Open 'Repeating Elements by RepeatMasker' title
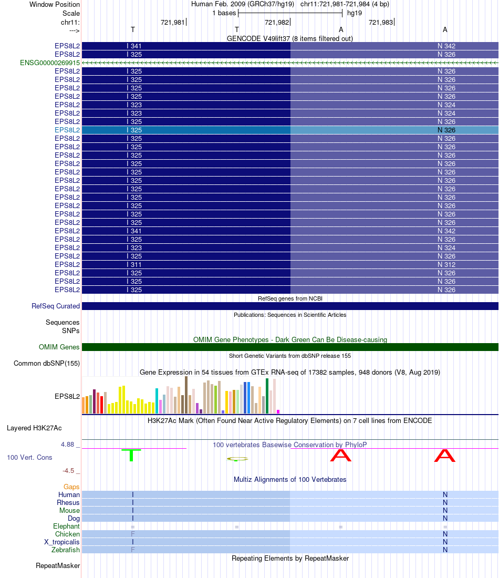The height and width of the screenshot is (578, 499). tap(290, 559)
